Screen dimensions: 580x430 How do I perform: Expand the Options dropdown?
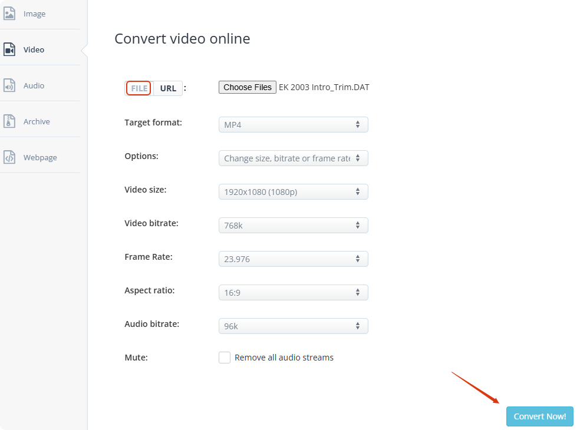pos(293,158)
